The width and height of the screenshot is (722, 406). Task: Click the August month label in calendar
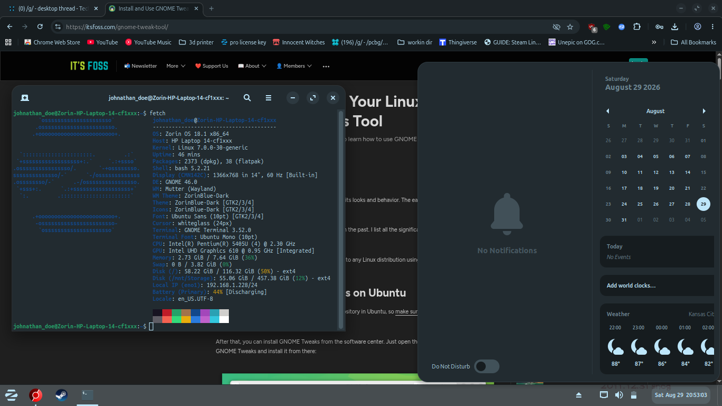pos(655,111)
